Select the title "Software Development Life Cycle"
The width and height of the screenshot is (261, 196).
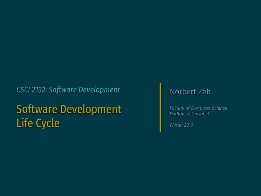point(69,117)
